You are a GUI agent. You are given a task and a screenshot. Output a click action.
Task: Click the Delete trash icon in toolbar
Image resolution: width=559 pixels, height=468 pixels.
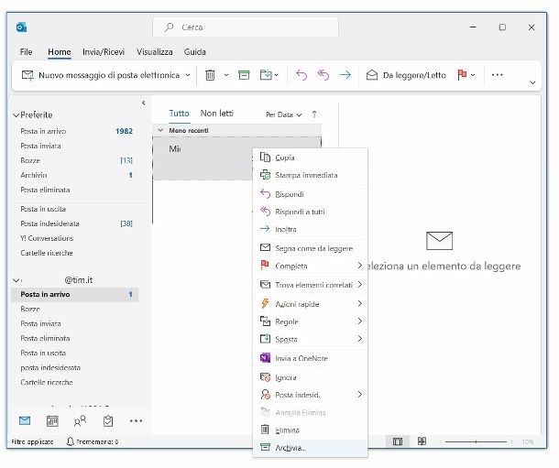210,75
